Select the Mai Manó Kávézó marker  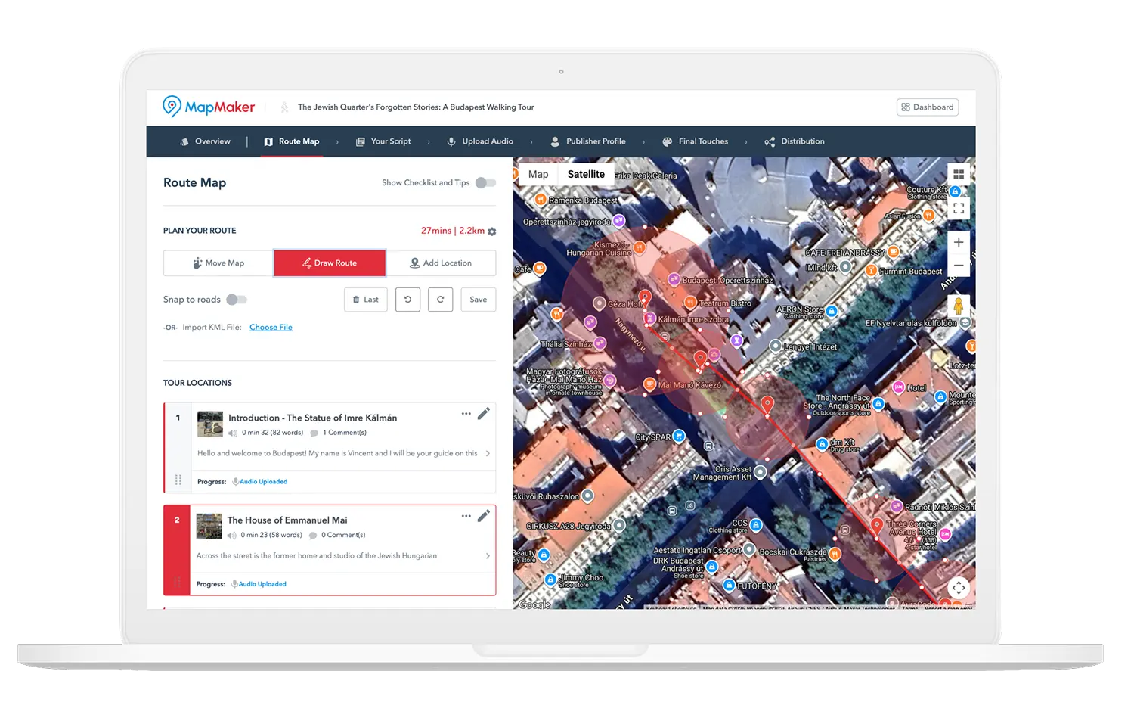pyautogui.click(x=649, y=384)
